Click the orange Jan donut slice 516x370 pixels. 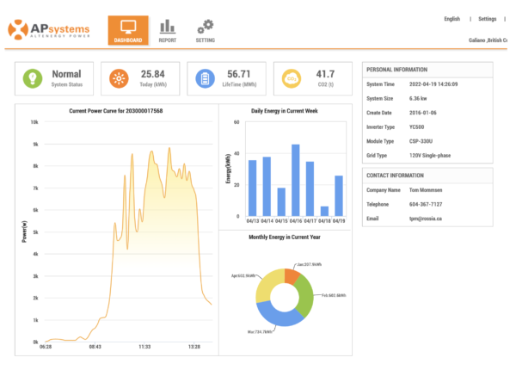click(293, 276)
